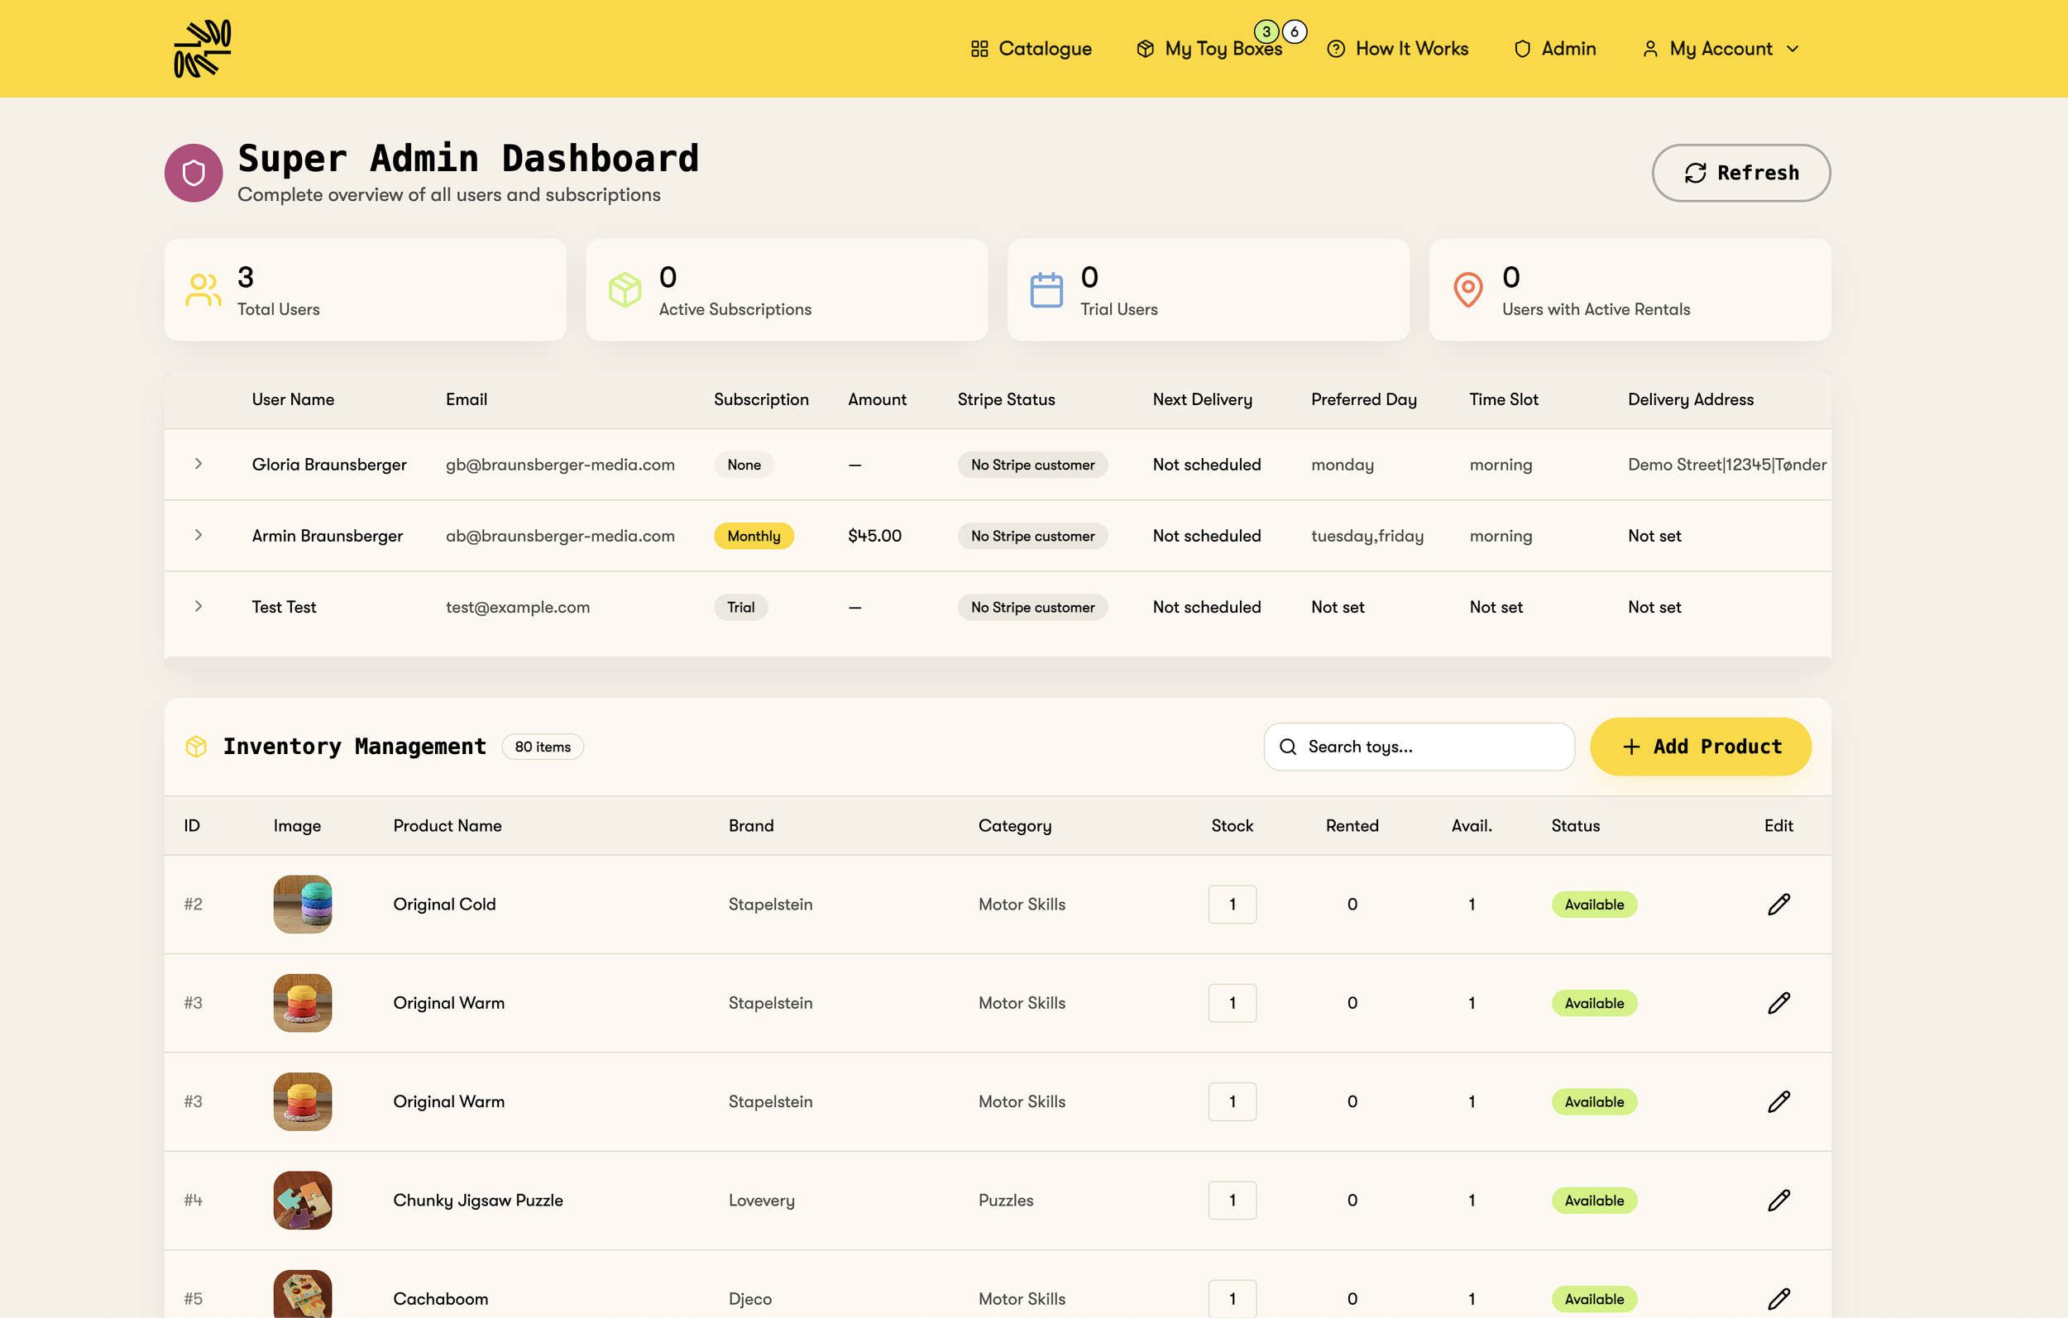This screenshot has height=1318, width=2068.
Task: Click the white badge showing 6
Action: [1295, 31]
